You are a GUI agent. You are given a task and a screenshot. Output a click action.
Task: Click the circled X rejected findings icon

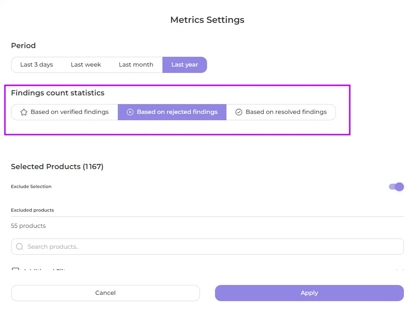pos(130,112)
